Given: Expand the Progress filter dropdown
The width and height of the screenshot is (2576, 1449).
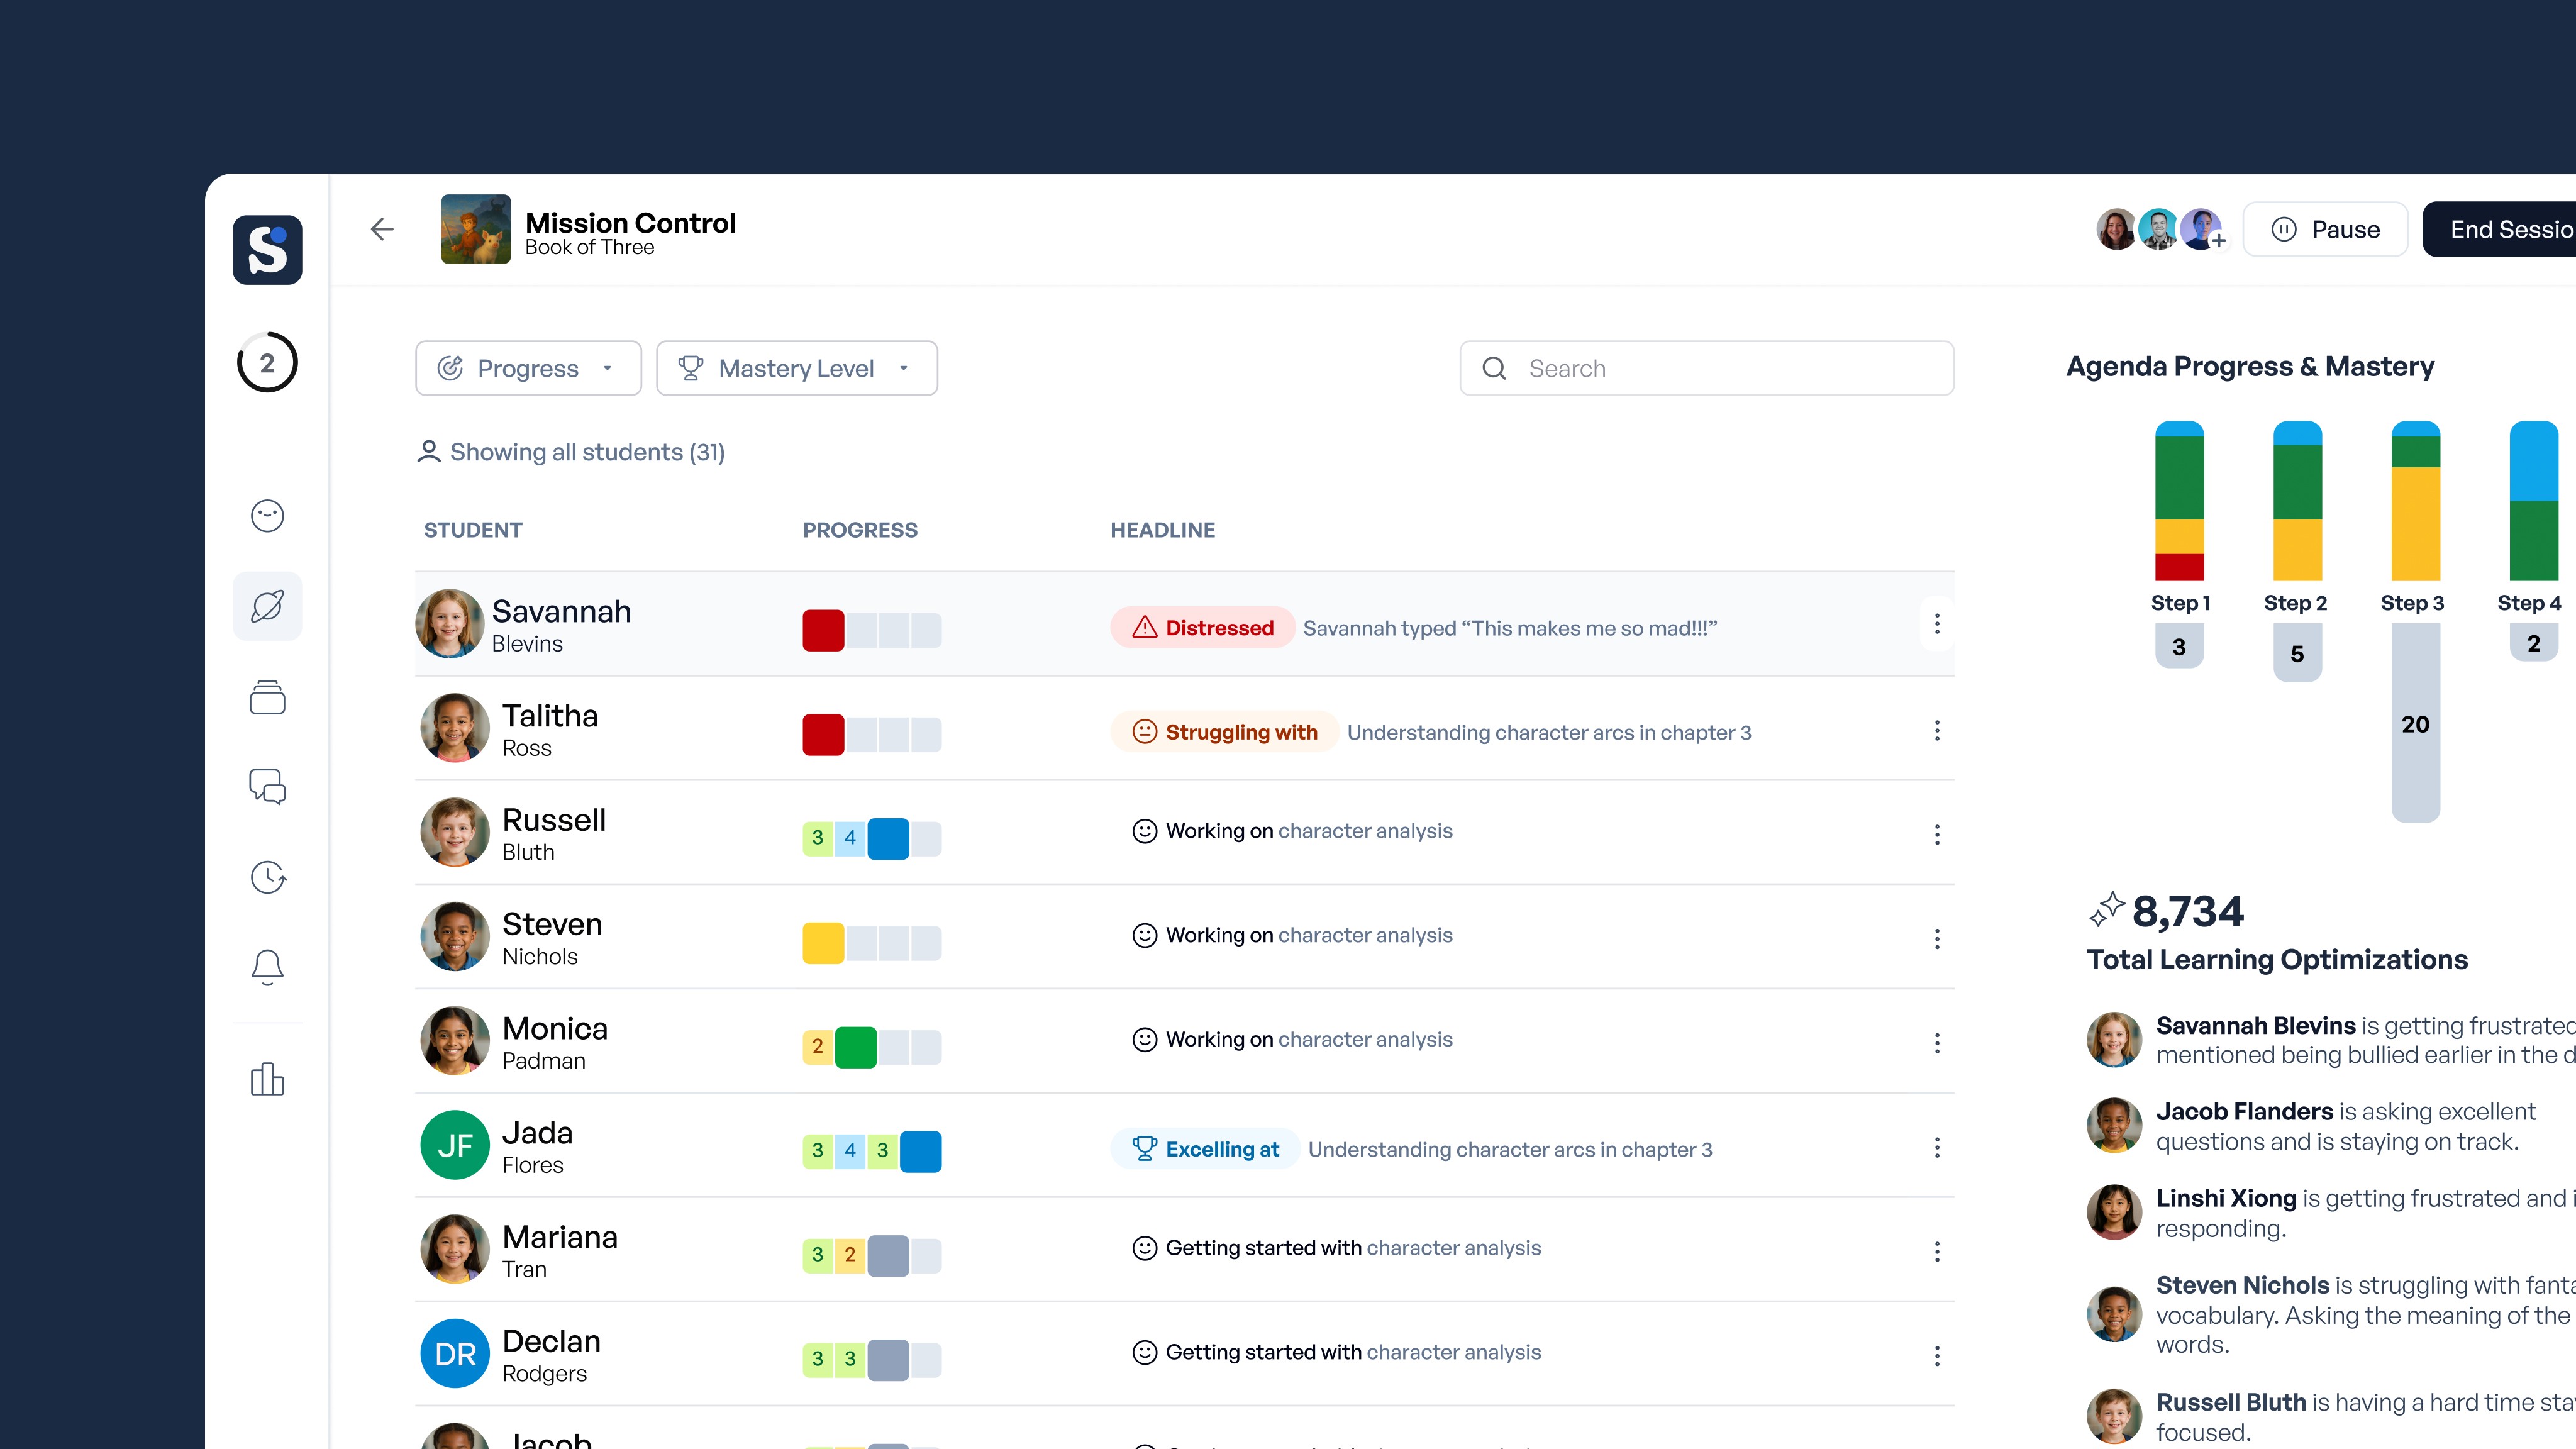Looking at the screenshot, I should coord(528,368).
